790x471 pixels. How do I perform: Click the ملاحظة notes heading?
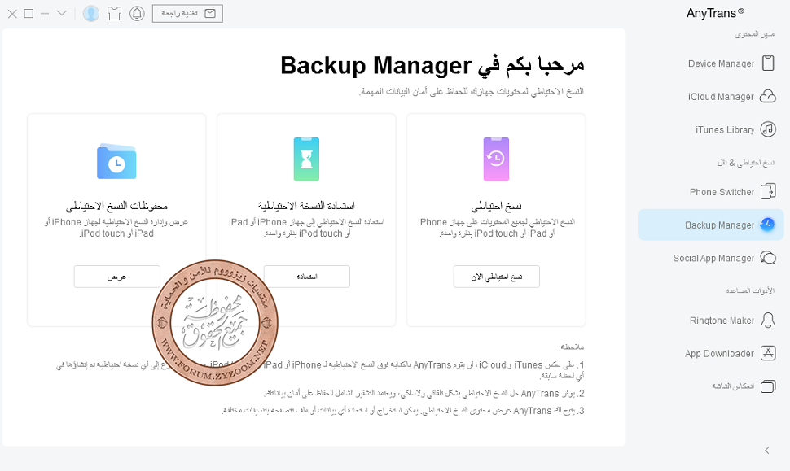click(572, 347)
